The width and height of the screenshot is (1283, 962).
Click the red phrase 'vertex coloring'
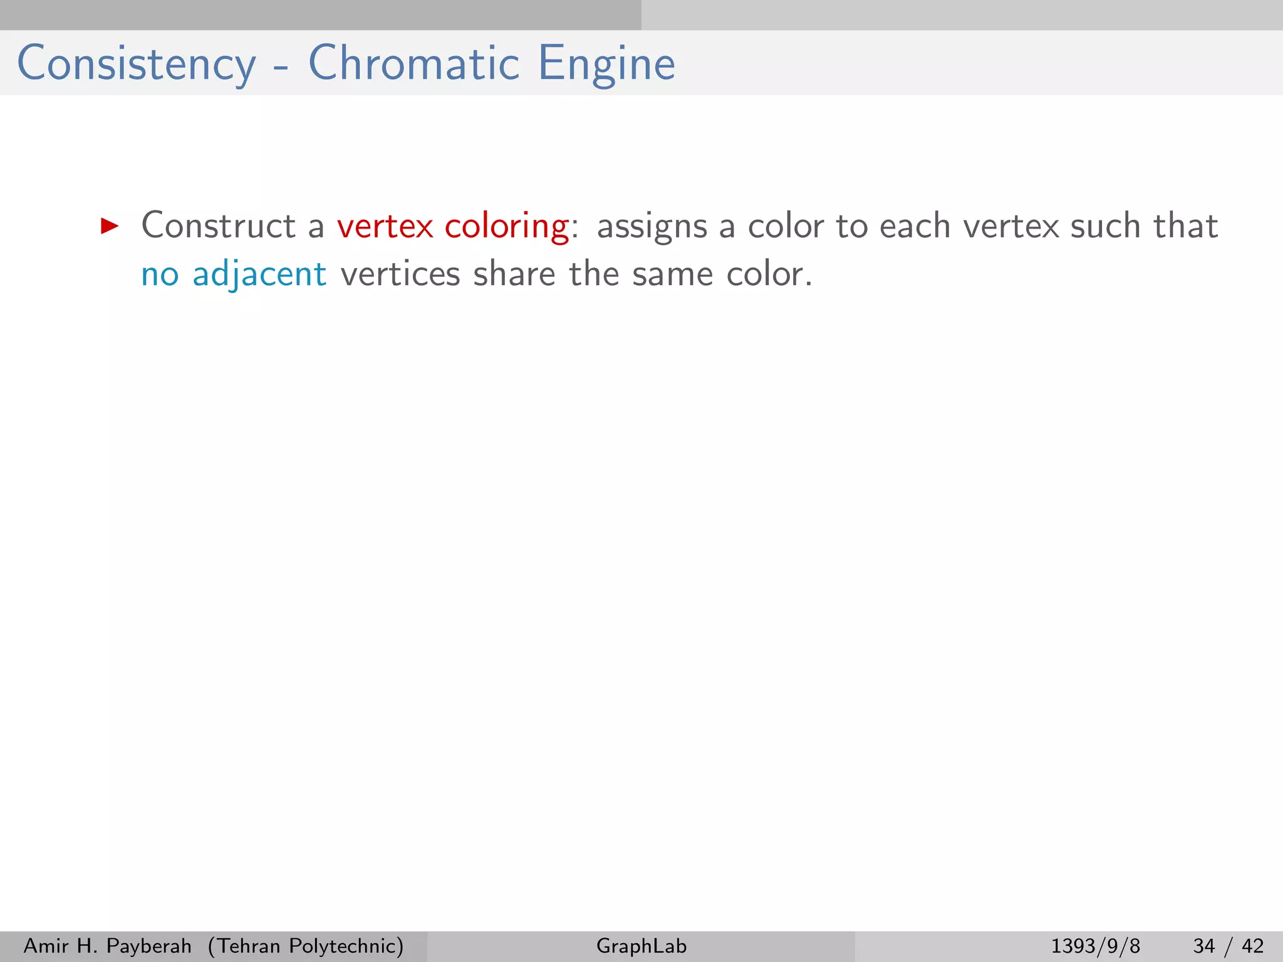point(454,226)
